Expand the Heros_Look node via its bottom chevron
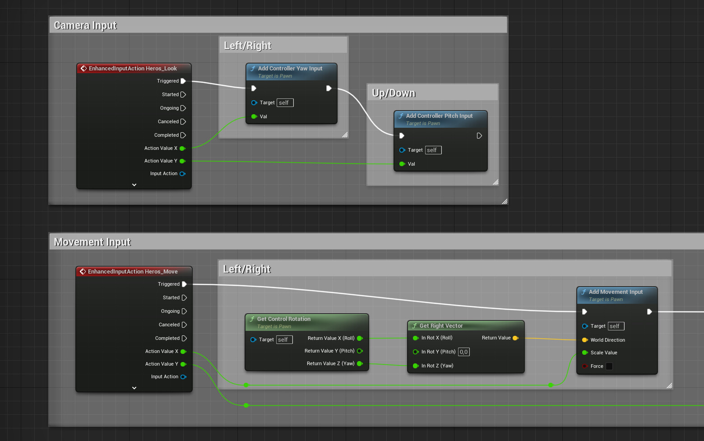The width and height of the screenshot is (704, 441). click(x=134, y=185)
